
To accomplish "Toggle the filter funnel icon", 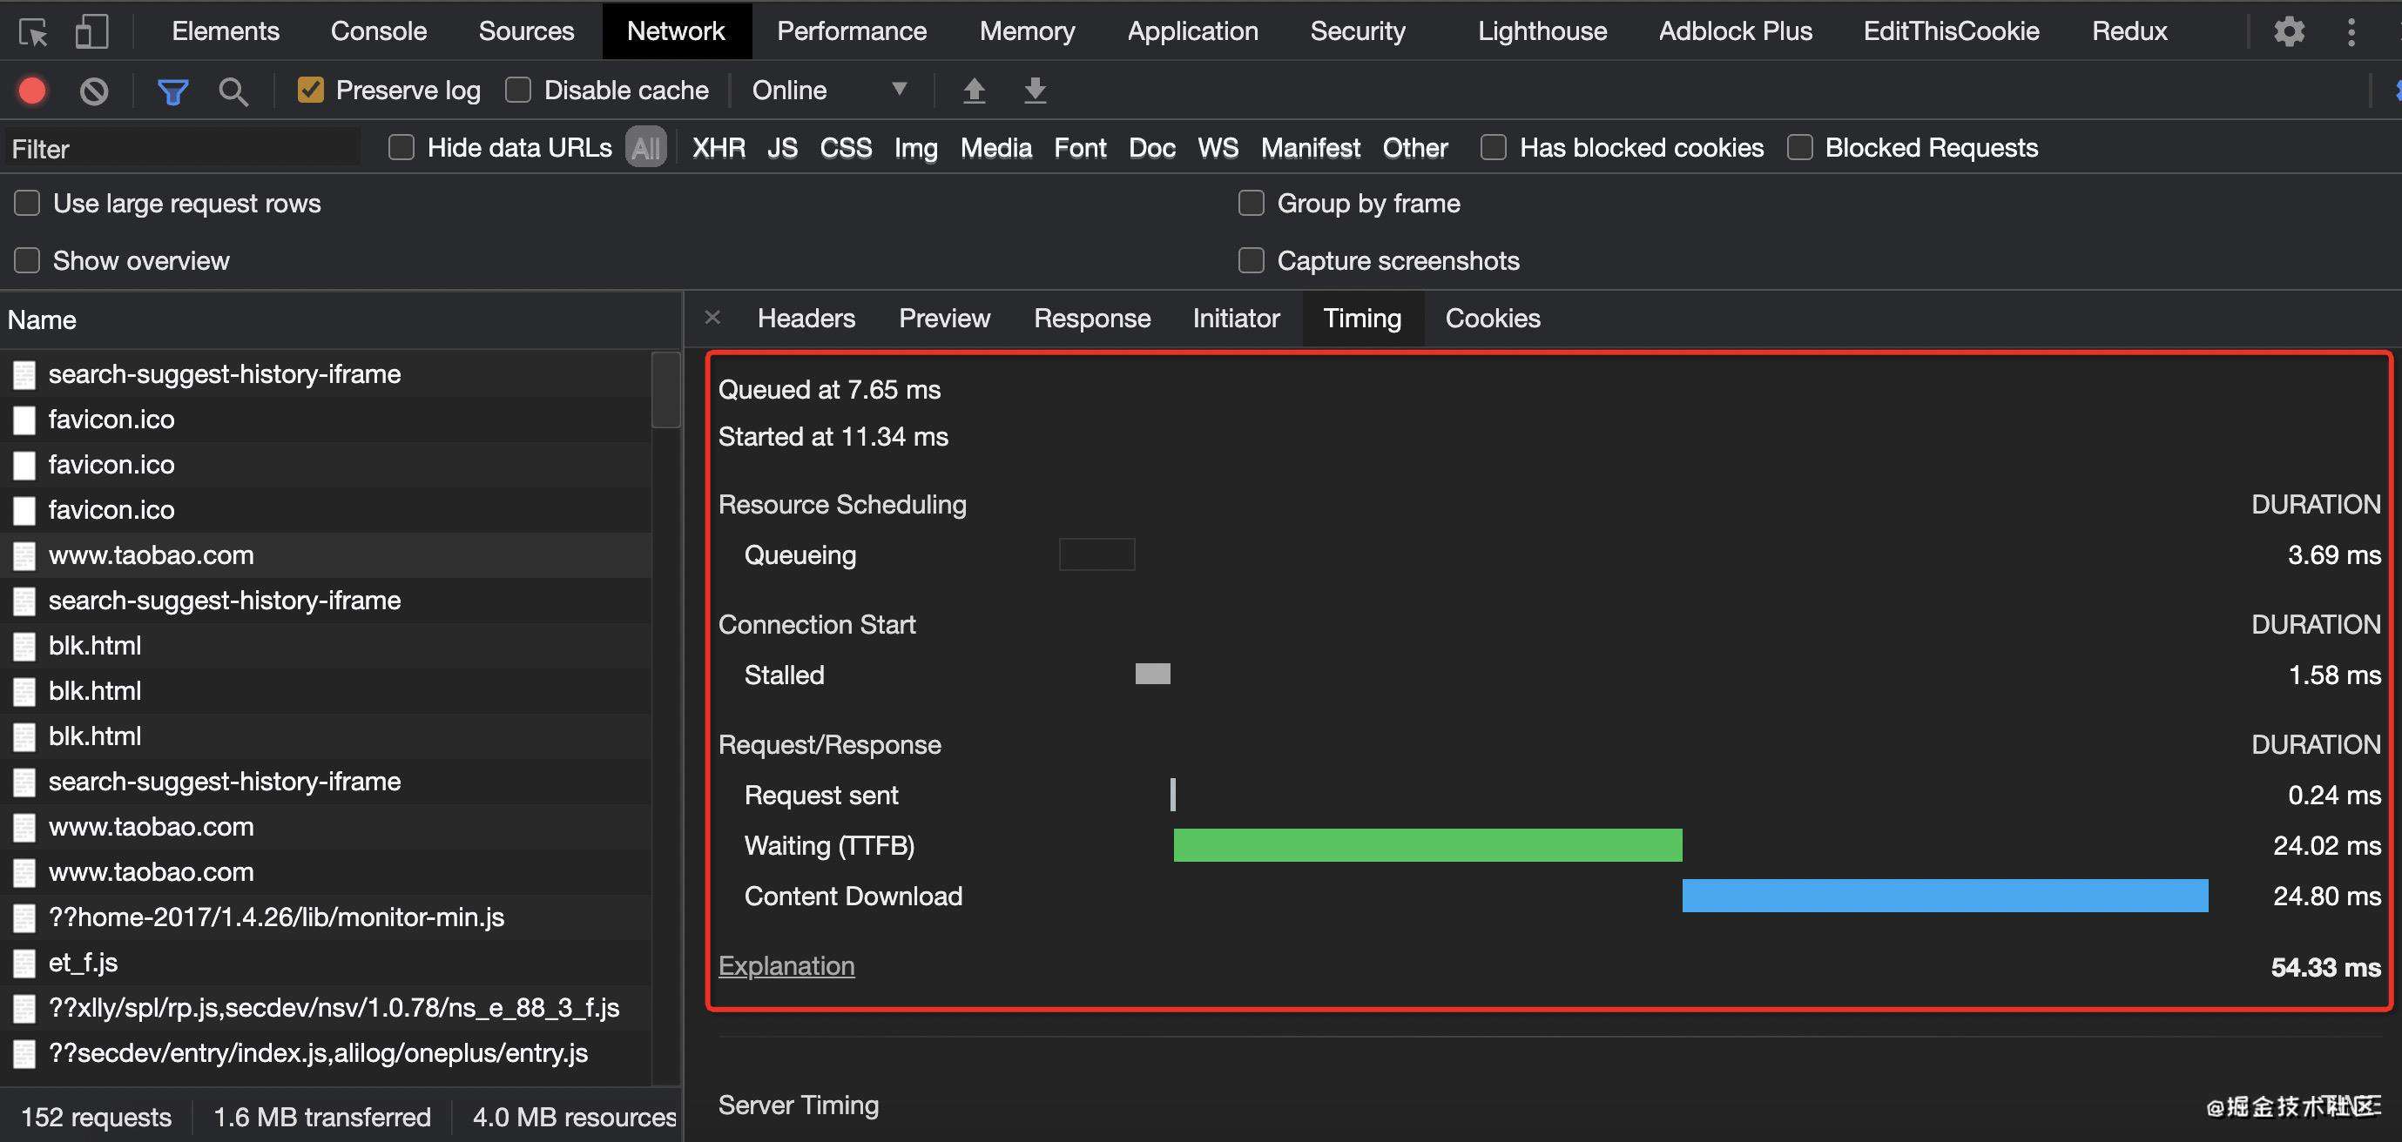I will (172, 91).
